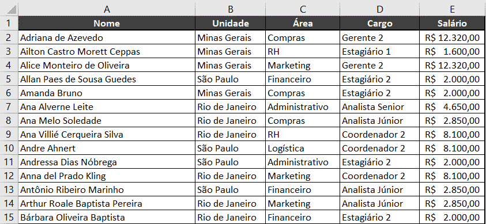The height and width of the screenshot is (224, 486).
Task: Click the select-all corner triangle icon
Action: (12, 10)
